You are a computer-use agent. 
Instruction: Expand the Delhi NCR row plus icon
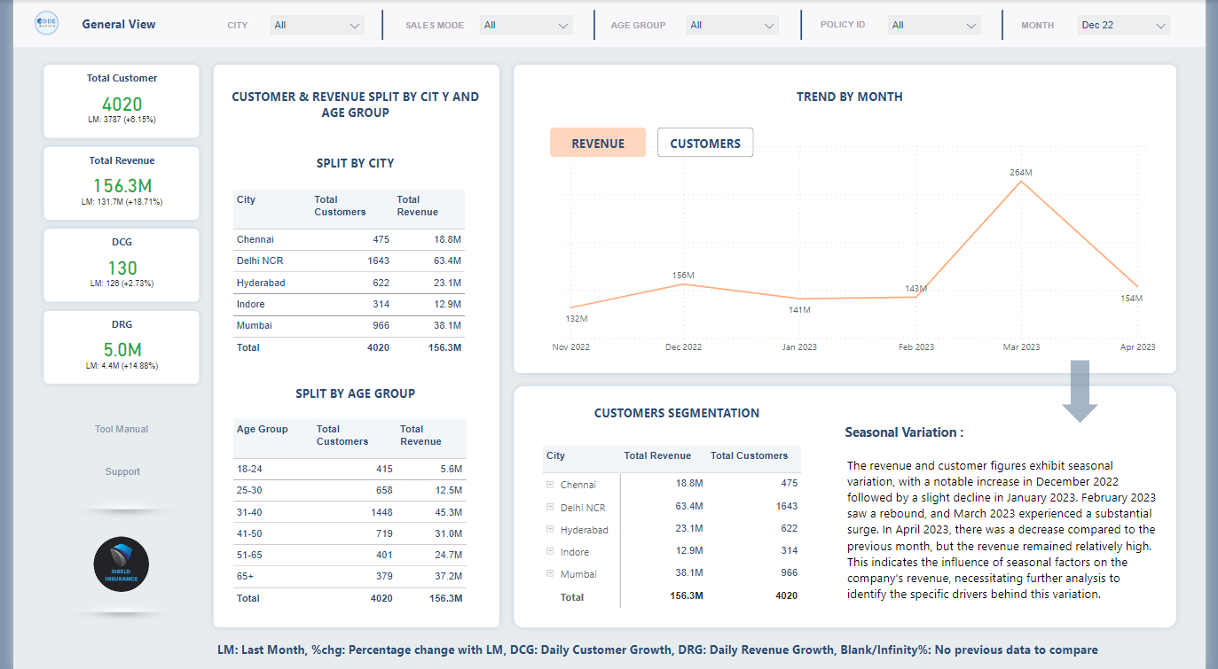click(x=550, y=508)
